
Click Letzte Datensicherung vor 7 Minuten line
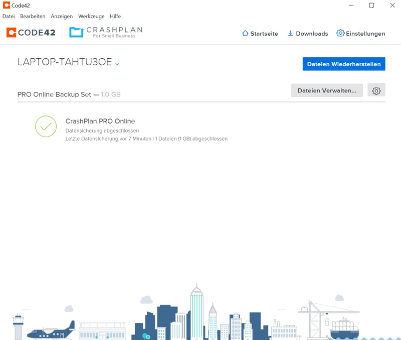(146, 139)
